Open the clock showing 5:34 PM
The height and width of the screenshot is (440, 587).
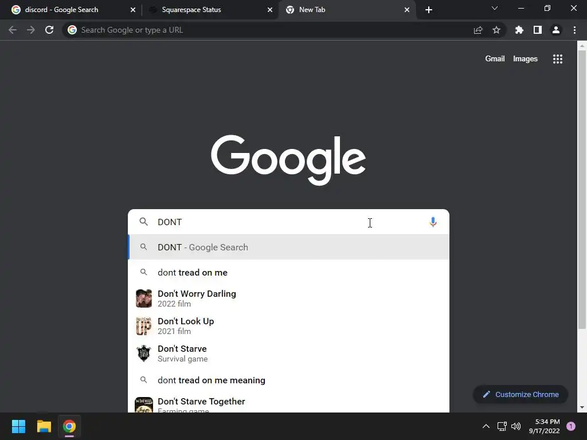pyautogui.click(x=544, y=426)
